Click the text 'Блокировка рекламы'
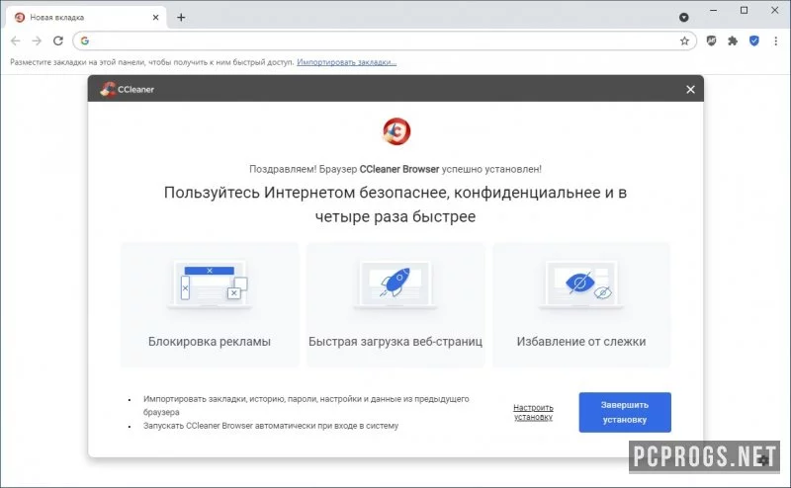Image resolution: width=791 pixels, height=488 pixels. 210,341
